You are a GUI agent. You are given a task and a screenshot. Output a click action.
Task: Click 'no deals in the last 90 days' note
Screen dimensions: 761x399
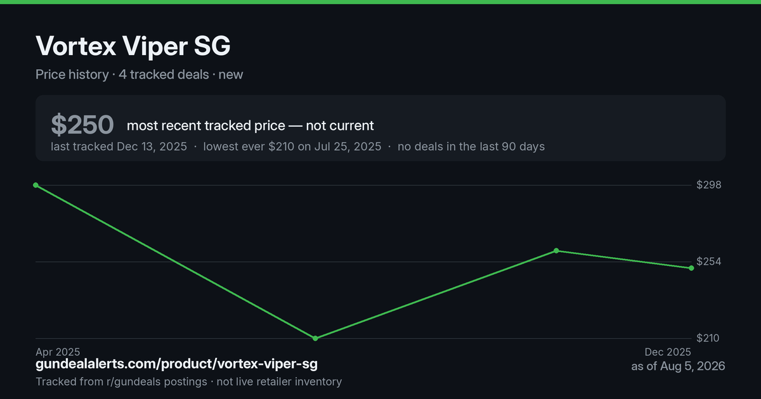coord(471,146)
